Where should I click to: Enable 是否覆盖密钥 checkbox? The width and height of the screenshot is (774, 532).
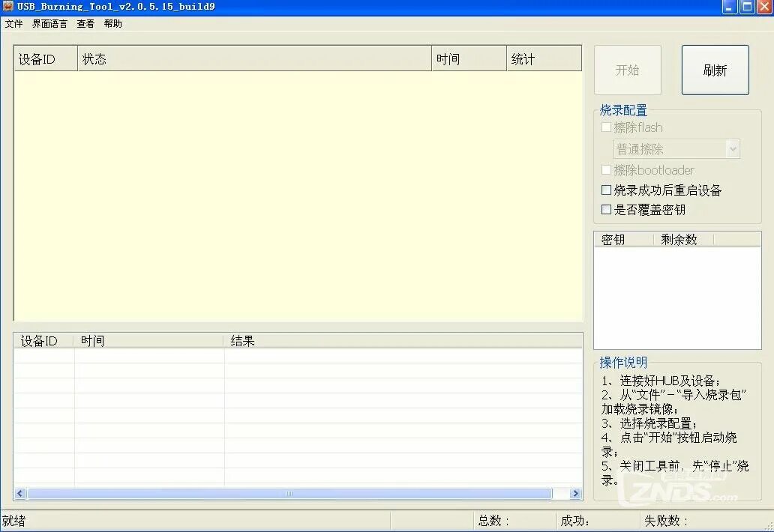[x=606, y=210]
